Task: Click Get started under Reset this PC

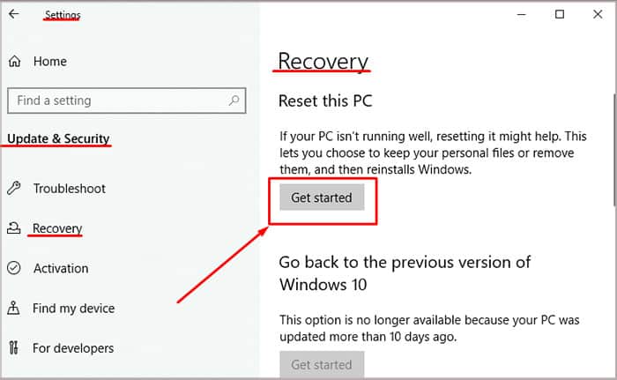Action: tap(321, 197)
